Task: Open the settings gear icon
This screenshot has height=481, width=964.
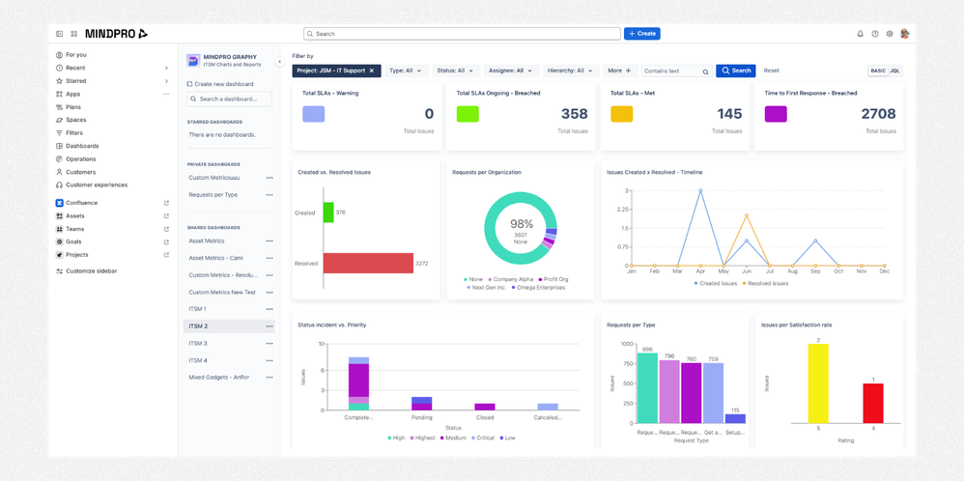Action: [x=889, y=34]
